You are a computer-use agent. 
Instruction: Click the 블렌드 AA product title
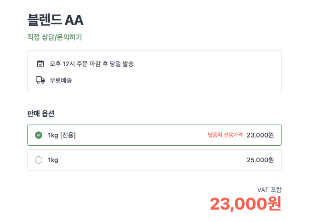[55, 20]
